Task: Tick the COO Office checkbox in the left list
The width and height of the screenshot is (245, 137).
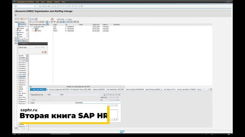Action: point(18,75)
